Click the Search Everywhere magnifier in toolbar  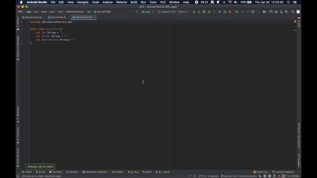(293, 12)
